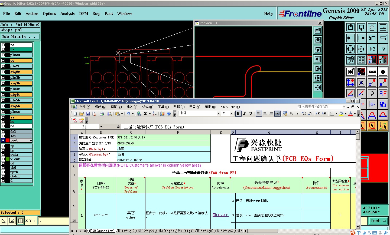Click the mirror F icon
The image size is (390, 235).
click(x=383, y=93)
